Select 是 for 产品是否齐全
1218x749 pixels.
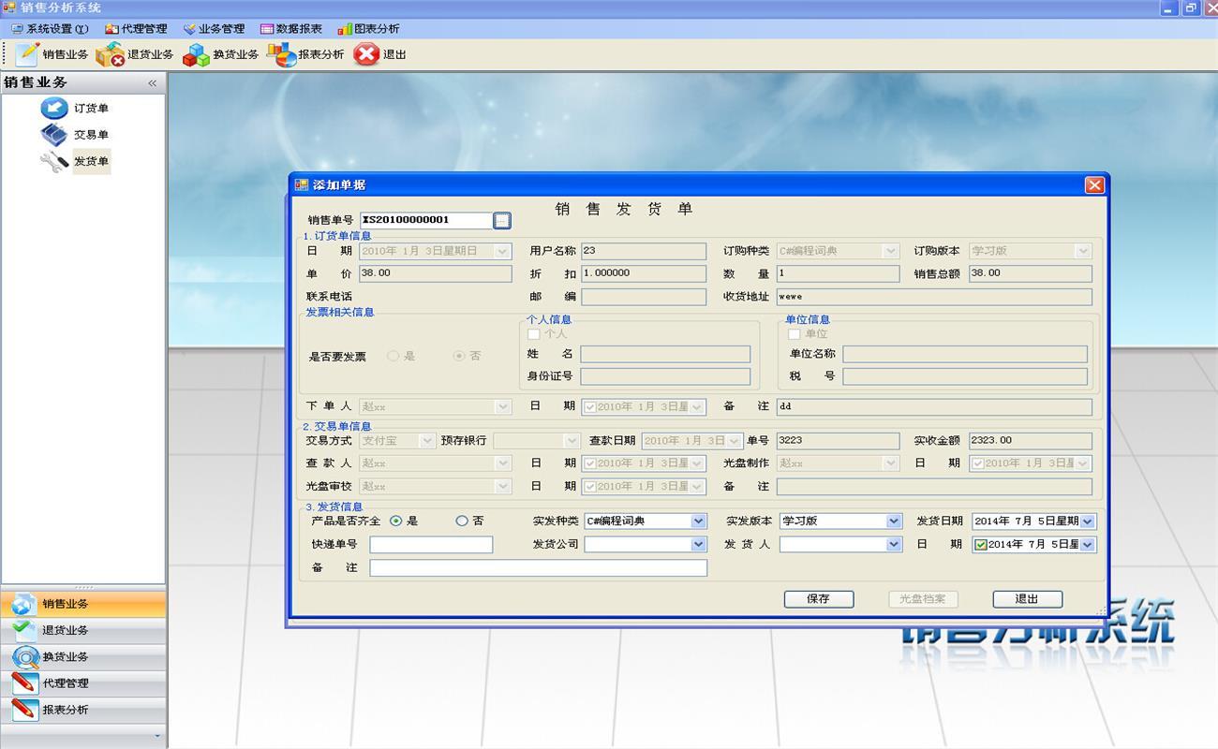[396, 521]
